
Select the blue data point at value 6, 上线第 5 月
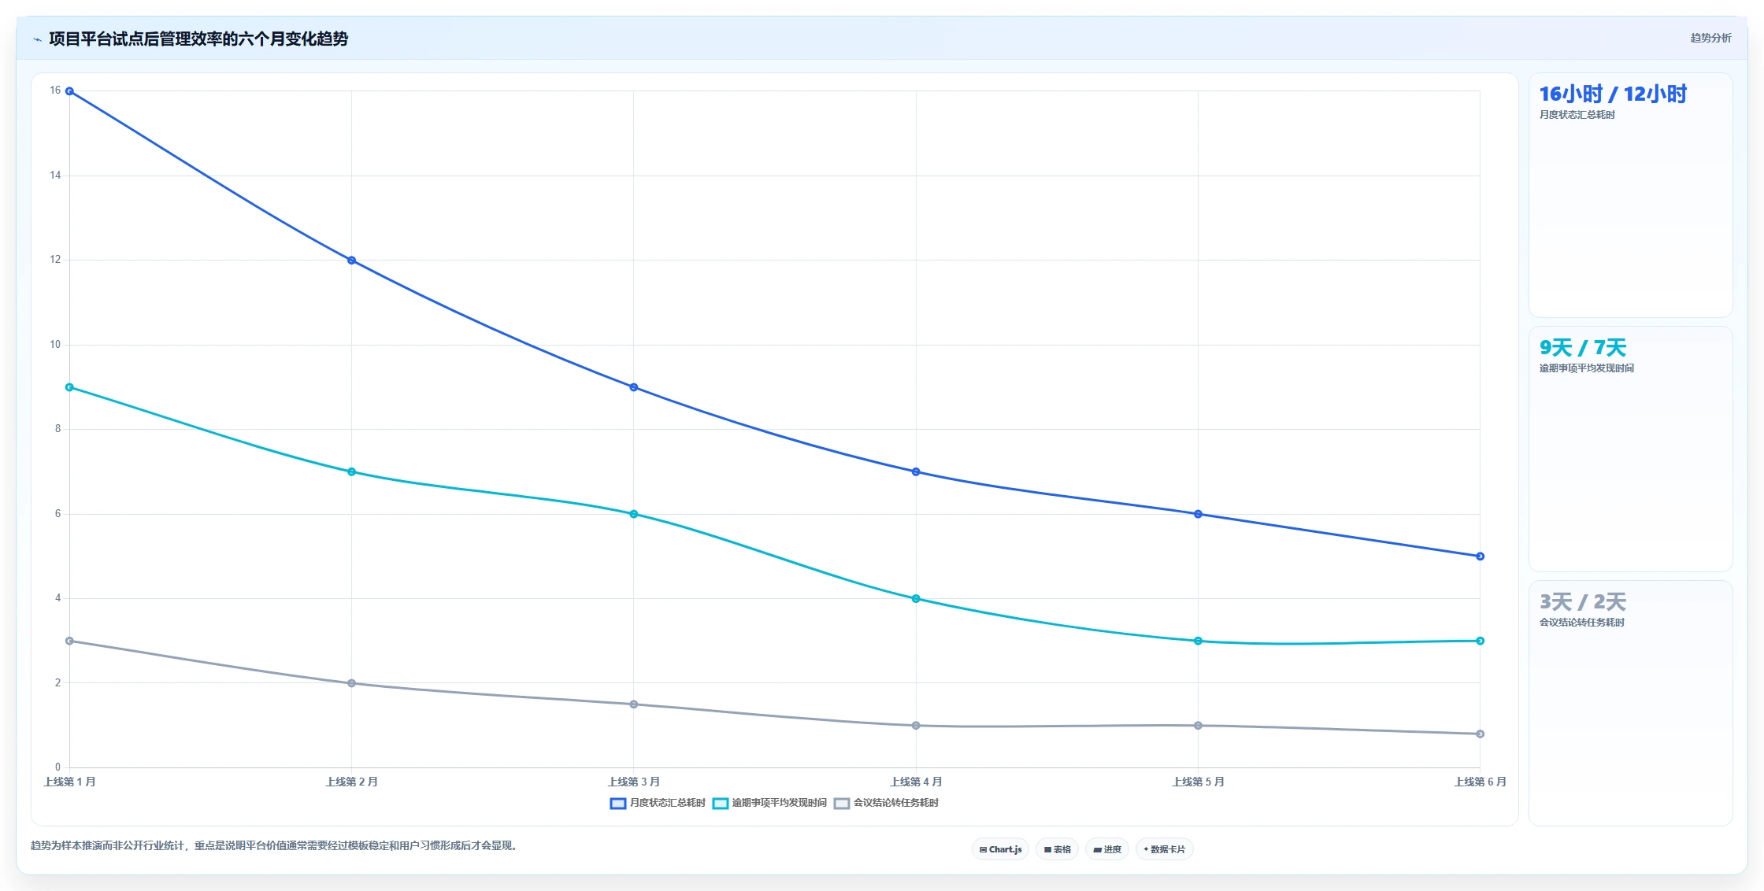1198,514
